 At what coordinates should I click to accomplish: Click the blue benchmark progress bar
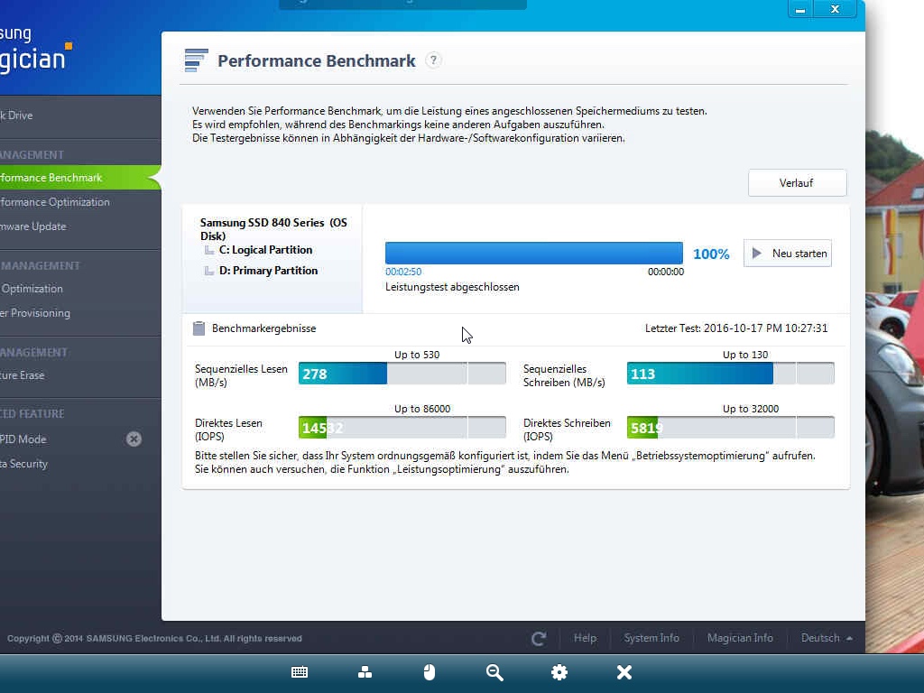pos(534,253)
